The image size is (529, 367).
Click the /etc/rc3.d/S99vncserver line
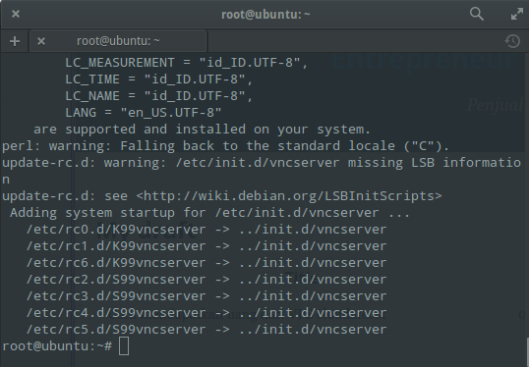pos(206,296)
